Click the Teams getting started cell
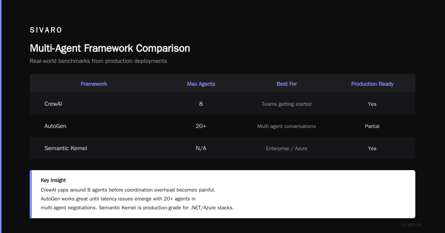 pyautogui.click(x=287, y=104)
